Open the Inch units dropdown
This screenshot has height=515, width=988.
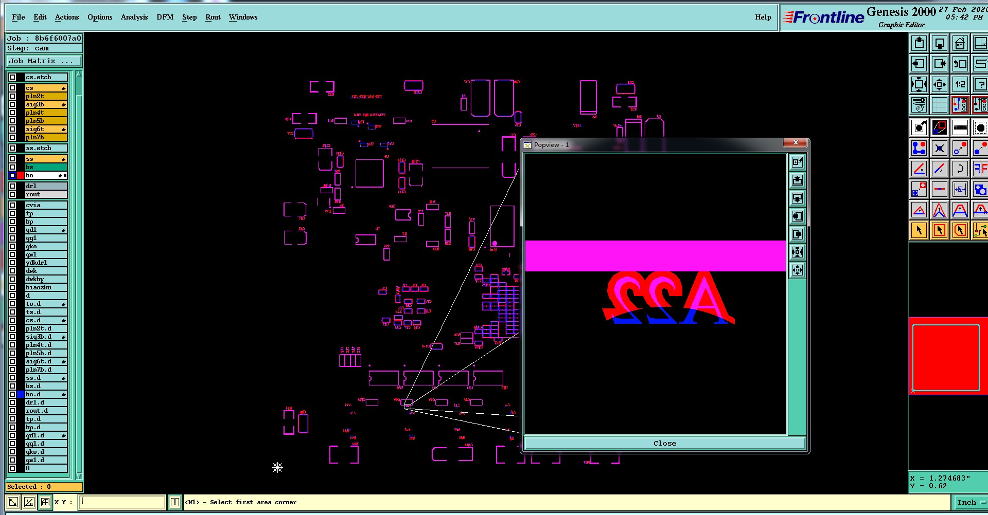[x=971, y=502]
